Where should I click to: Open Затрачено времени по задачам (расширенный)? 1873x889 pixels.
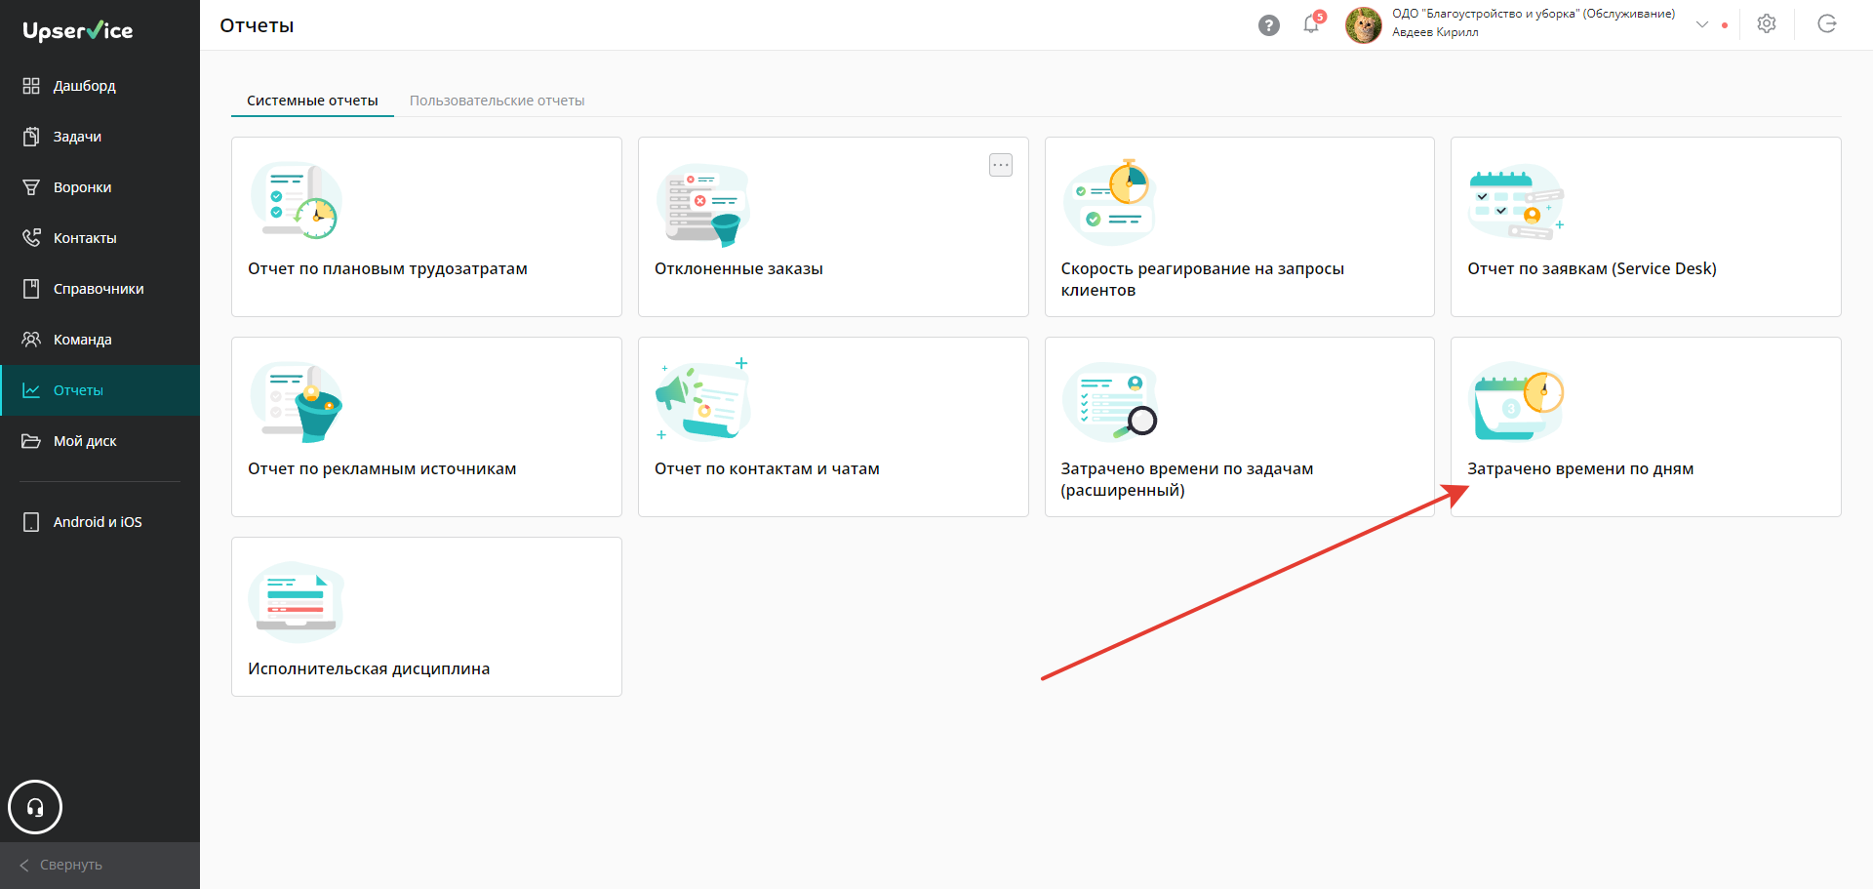click(1187, 479)
